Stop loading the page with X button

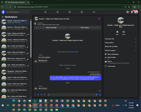point(10,7)
